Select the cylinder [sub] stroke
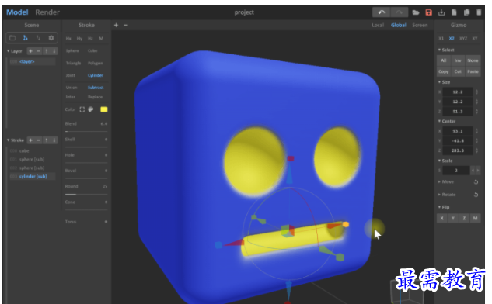 [33, 176]
